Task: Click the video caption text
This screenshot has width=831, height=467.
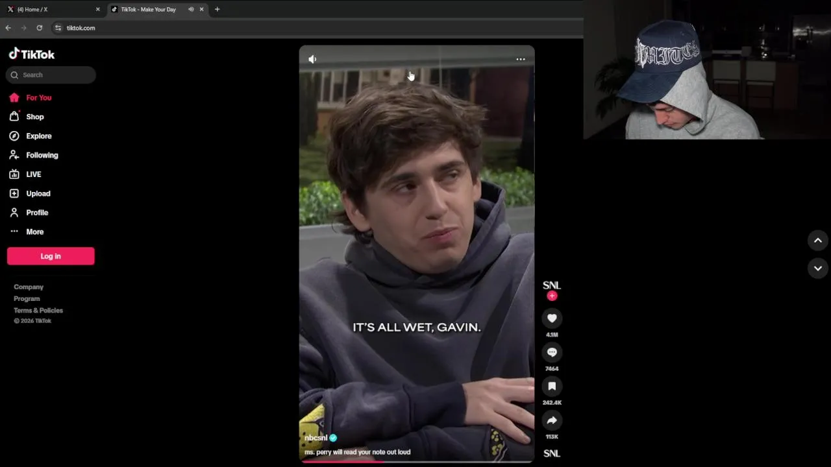Action: [x=357, y=452]
